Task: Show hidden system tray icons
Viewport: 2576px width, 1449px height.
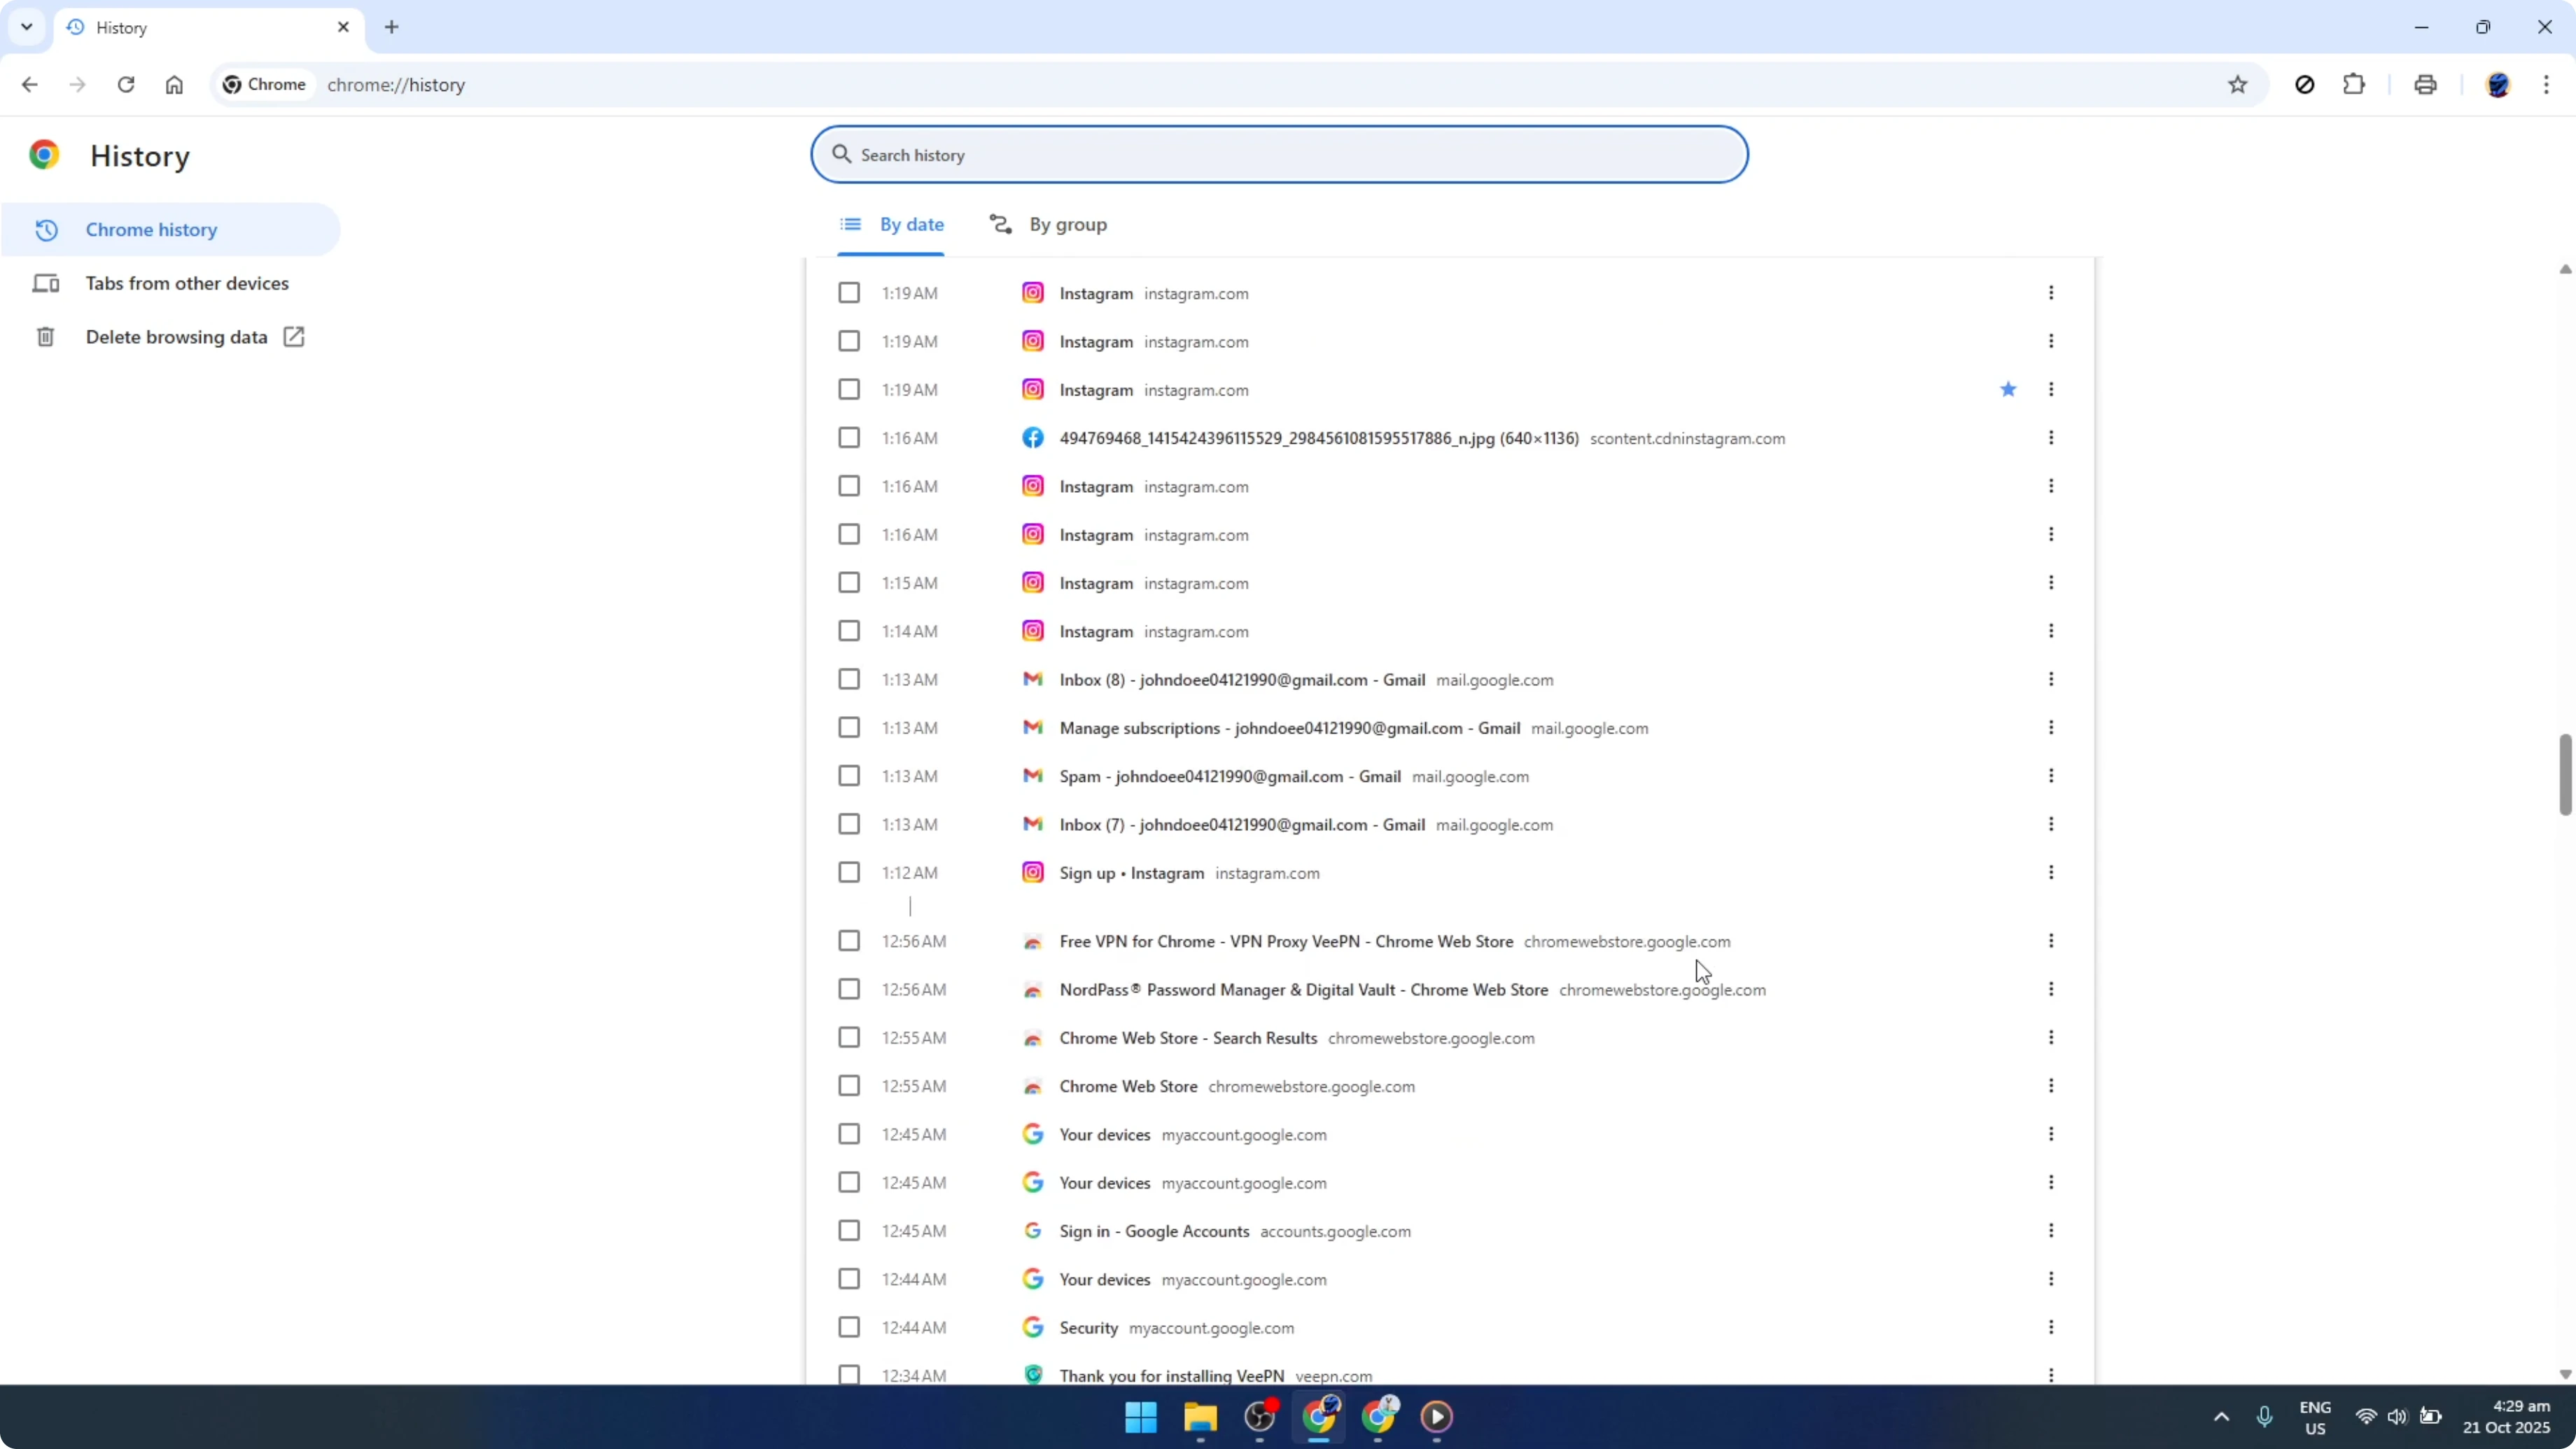Action: point(2221,1417)
